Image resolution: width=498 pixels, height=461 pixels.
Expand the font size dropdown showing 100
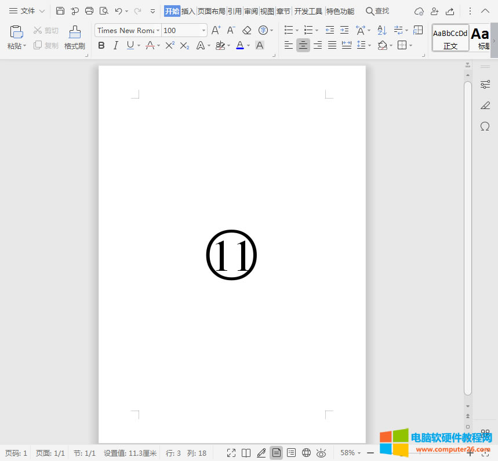(x=203, y=30)
